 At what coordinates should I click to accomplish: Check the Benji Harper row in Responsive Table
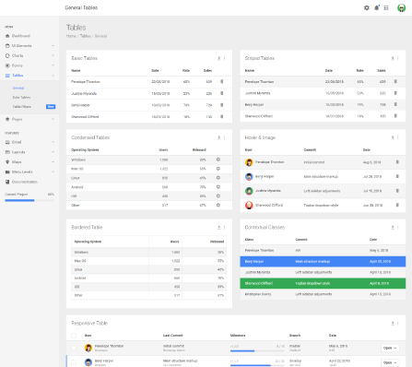tap(74, 362)
